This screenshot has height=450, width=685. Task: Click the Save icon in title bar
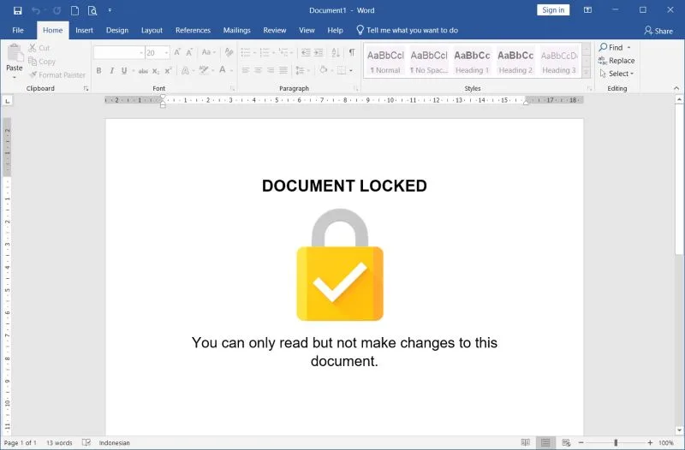click(17, 10)
